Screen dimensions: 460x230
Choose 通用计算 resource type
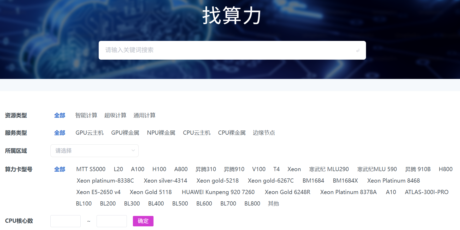click(x=144, y=115)
